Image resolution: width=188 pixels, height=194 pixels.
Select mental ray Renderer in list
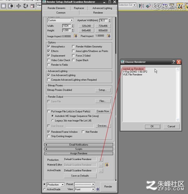pyautogui.click(x=133, y=69)
